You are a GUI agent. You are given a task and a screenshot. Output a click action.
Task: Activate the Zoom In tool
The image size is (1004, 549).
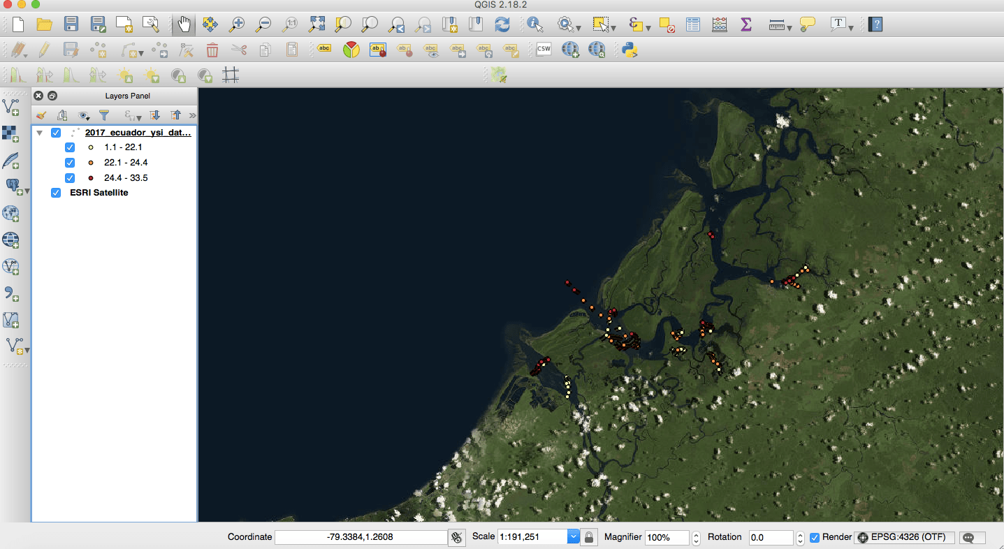(x=237, y=23)
